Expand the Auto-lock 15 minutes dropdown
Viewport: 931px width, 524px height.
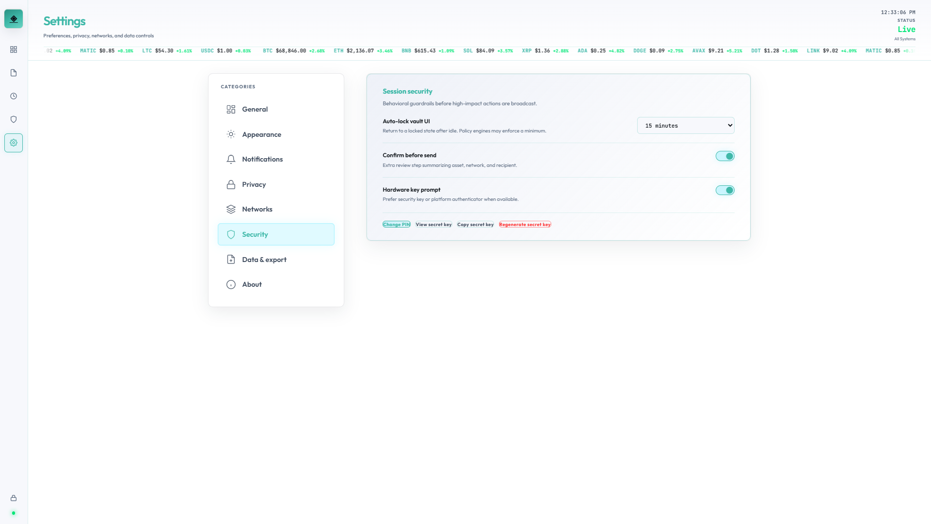(685, 126)
